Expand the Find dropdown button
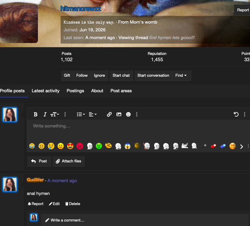 pyautogui.click(x=181, y=76)
